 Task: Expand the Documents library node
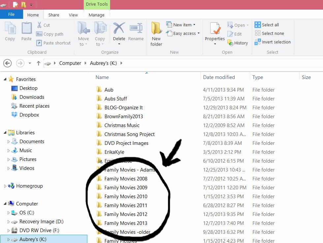(9, 142)
